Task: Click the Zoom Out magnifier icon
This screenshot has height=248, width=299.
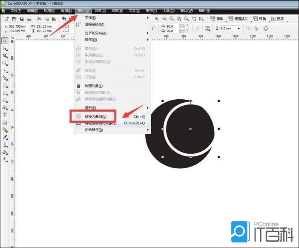Action: pos(164,19)
